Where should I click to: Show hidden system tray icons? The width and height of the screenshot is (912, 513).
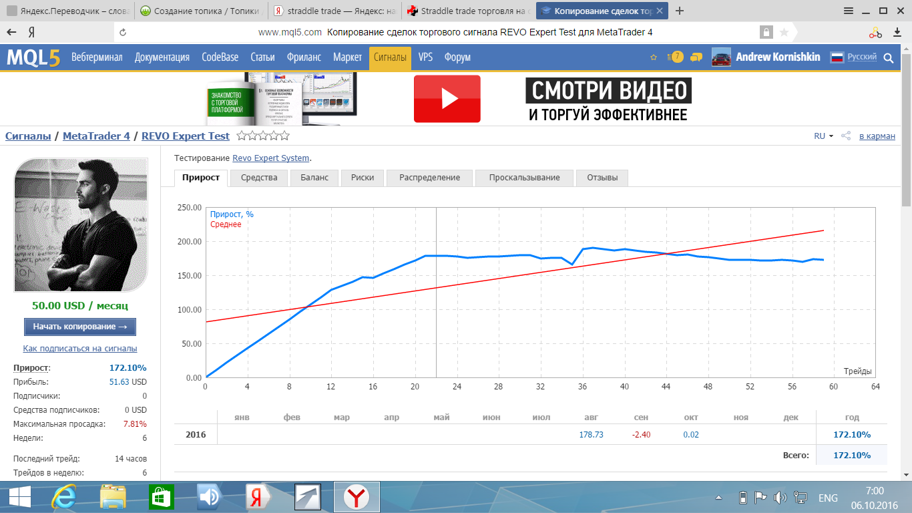point(718,498)
